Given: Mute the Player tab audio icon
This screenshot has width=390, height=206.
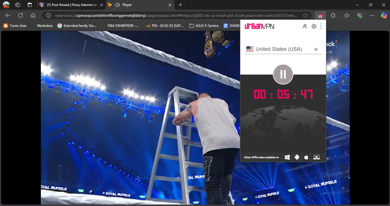Looking at the screenshot, I should pos(117,5).
